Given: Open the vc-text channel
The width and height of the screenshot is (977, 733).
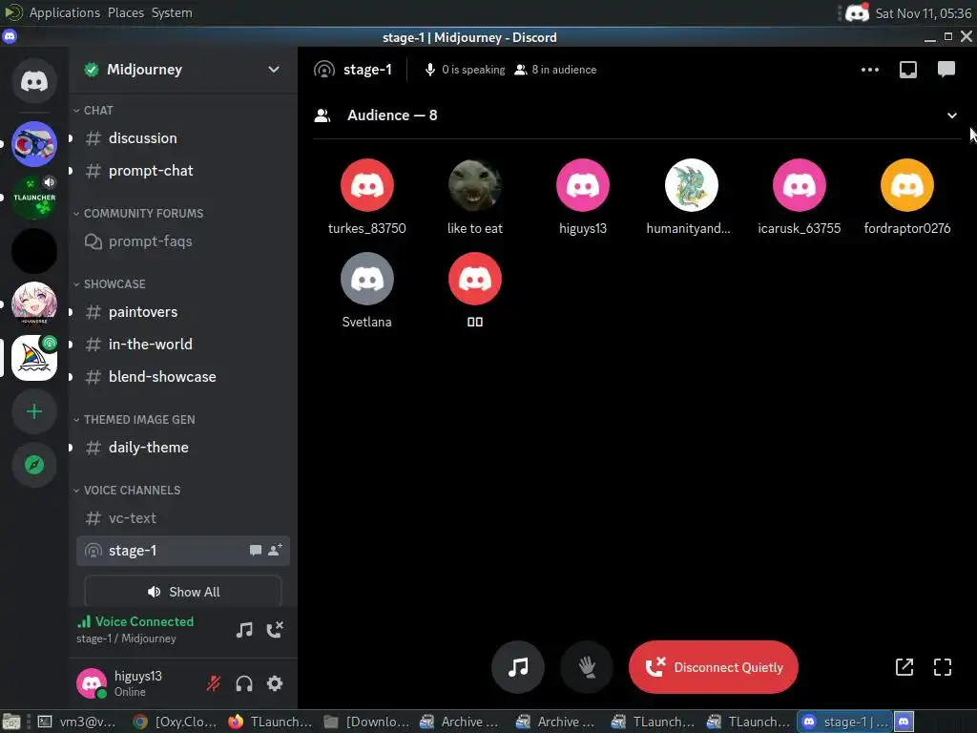Looking at the screenshot, I should [x=182, y=518].
